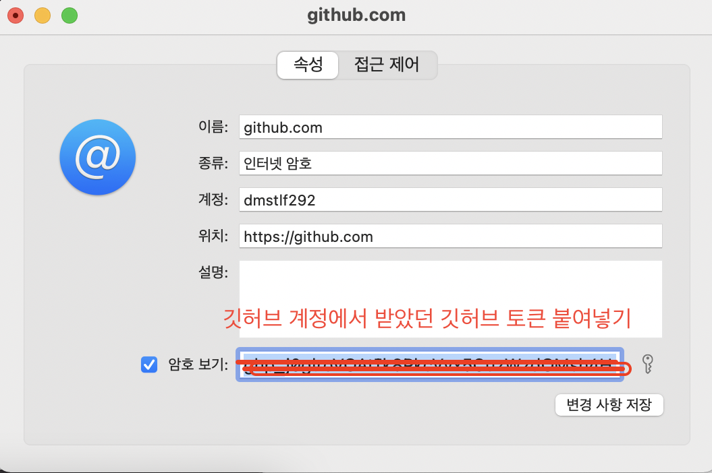This screenshot has height=473, width=712.
Task: Click the 위치: label
Action: [213, 235]
